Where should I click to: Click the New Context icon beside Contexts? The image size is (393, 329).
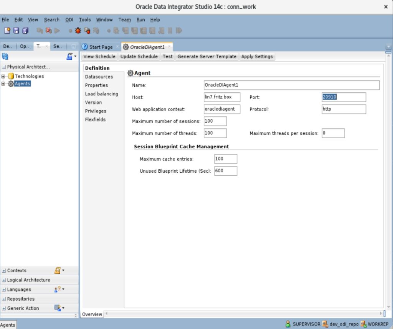[58, 270]
